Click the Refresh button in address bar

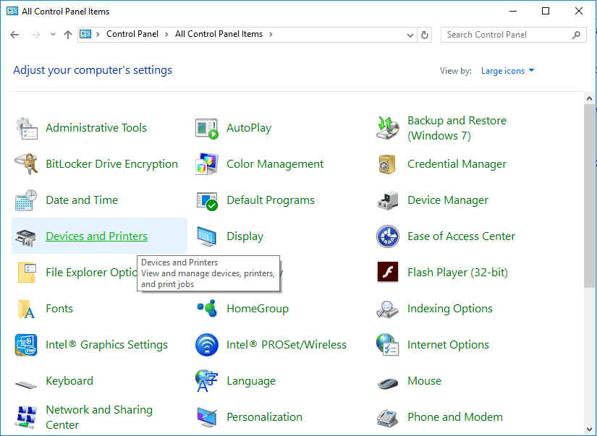pos(425,35)
